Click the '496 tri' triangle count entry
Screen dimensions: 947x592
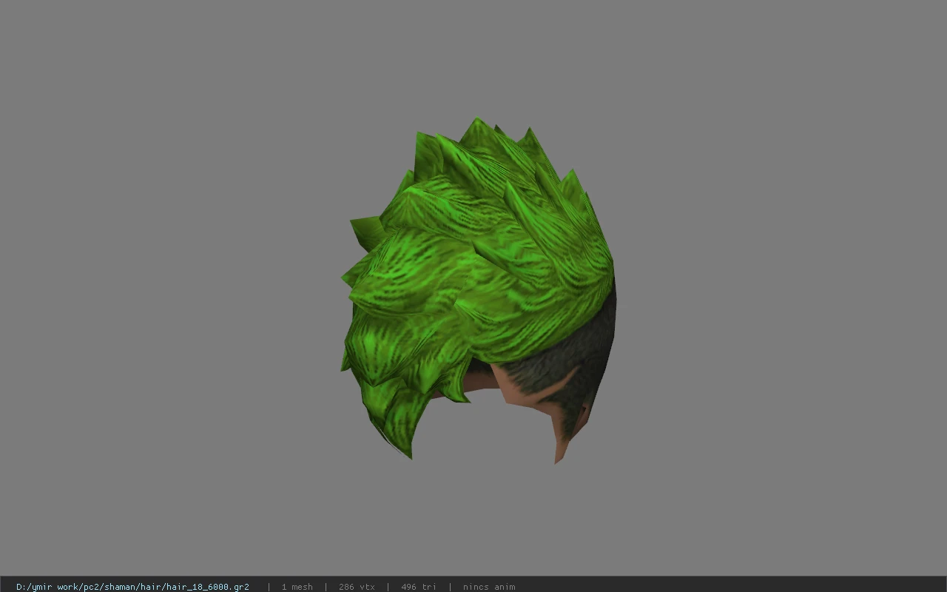(x=419, y=587)
